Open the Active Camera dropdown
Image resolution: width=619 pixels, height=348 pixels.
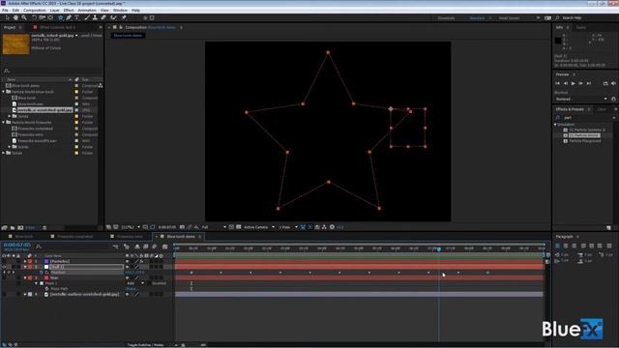(259, 227)
